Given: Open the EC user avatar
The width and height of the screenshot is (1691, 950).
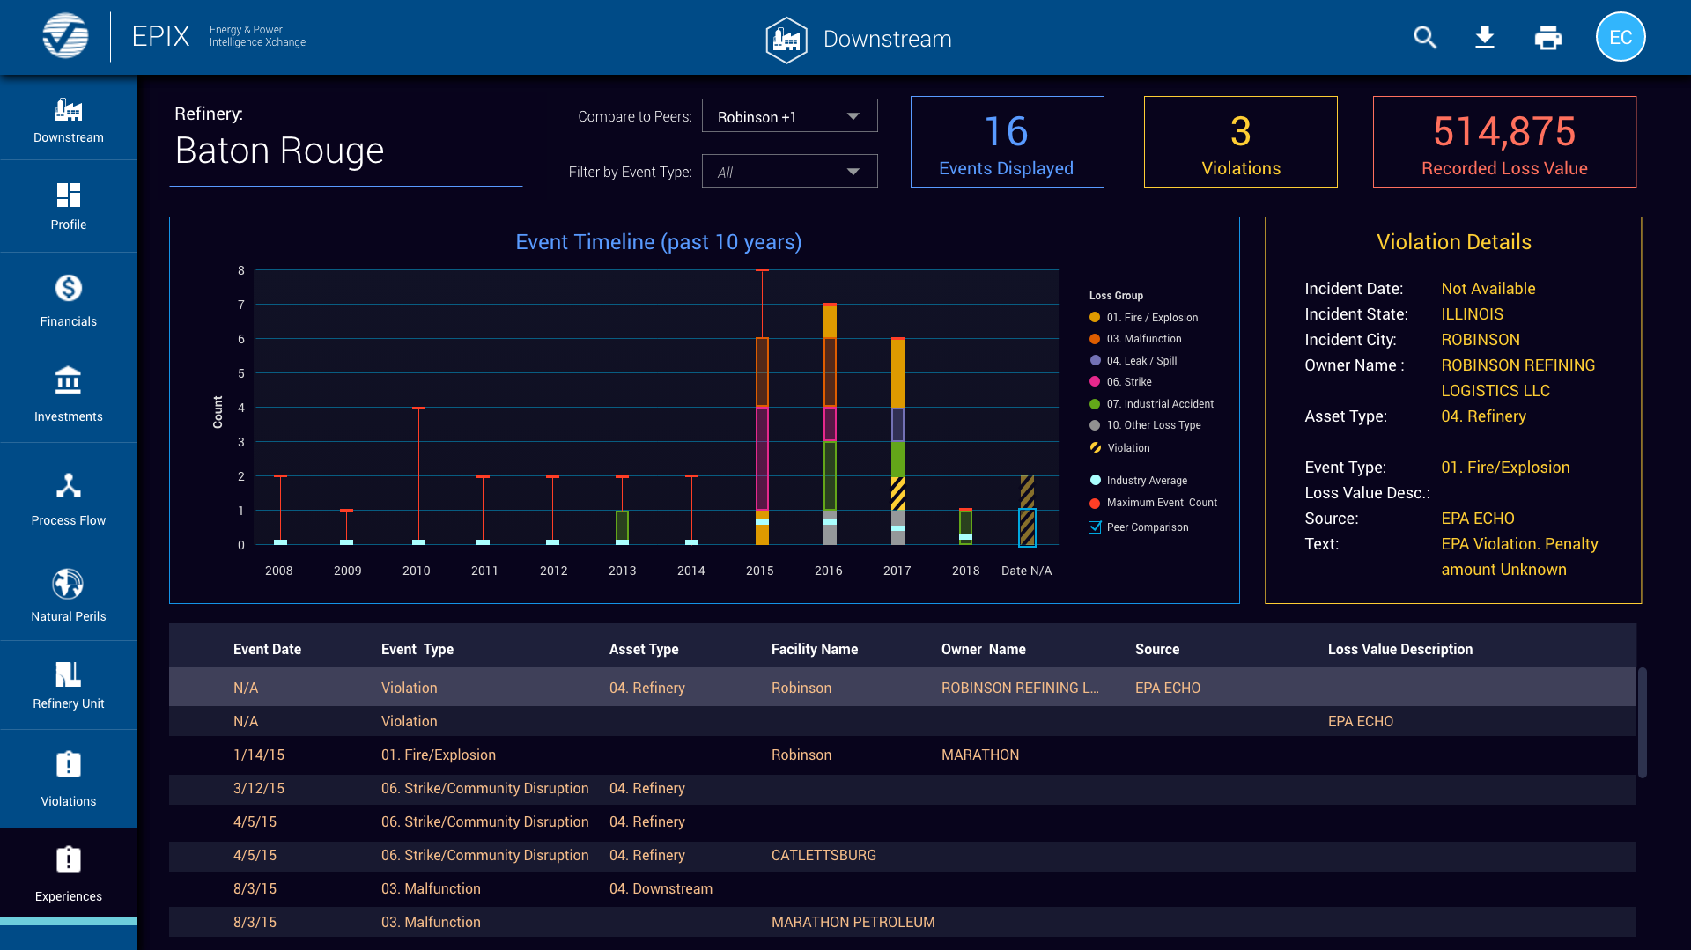Looking at the screenshot, I should [1621, 37].
